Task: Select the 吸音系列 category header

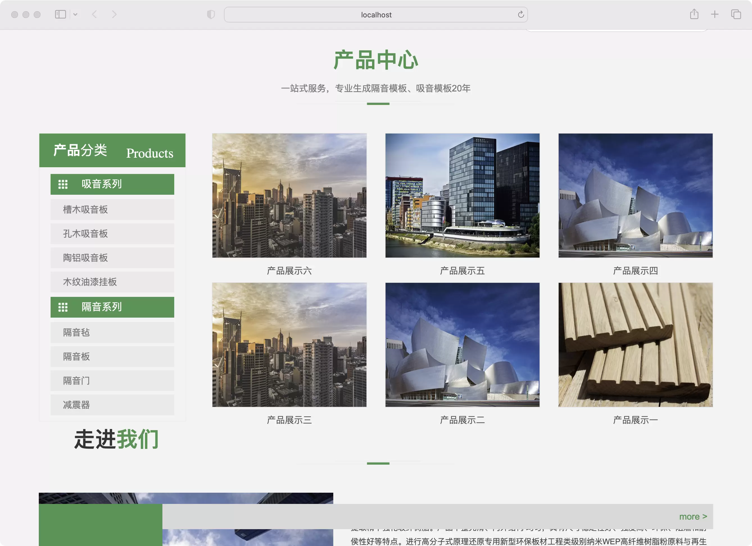Action: pyautogui.click(x=112, y=184)
